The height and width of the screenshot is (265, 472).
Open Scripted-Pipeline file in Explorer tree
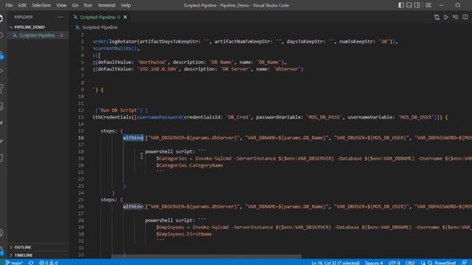tap(37, 35)
